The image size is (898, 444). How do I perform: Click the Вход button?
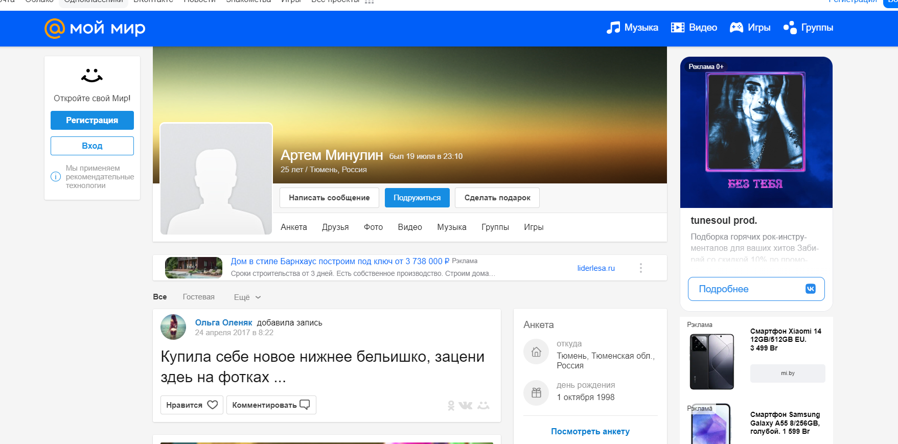click(92, 146)
